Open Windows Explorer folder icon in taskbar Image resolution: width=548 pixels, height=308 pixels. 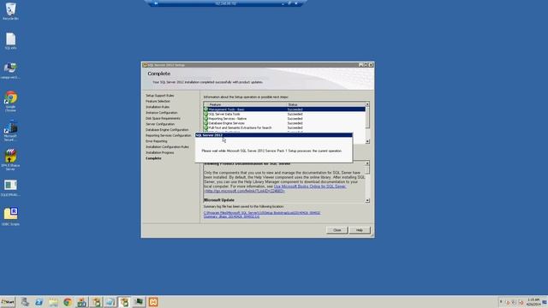(x=53, y=302)
